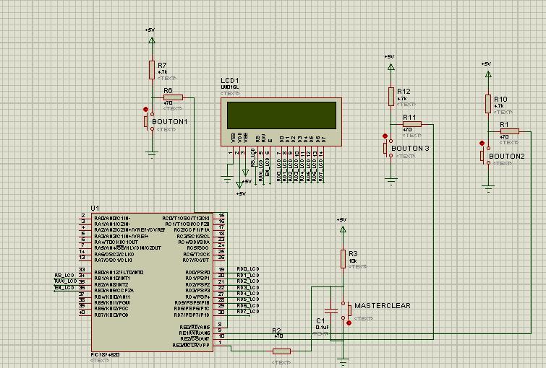Click the LCD1 component label
The height and width of the screenshot is (368, 546).
(x=229, y=81)
